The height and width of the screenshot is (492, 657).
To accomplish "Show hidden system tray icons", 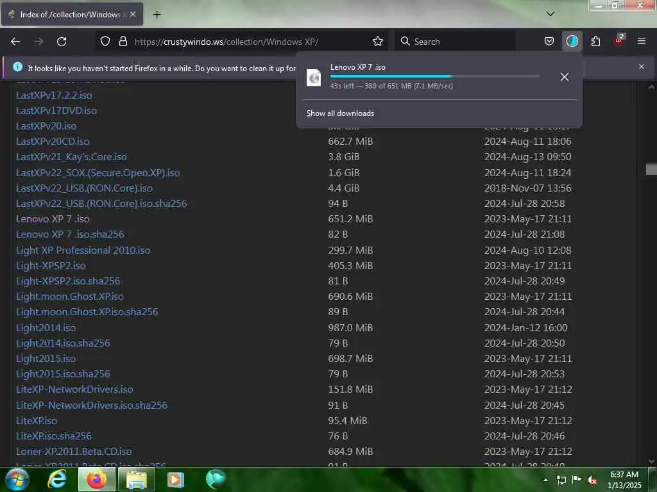I will [x=545, y=480].
